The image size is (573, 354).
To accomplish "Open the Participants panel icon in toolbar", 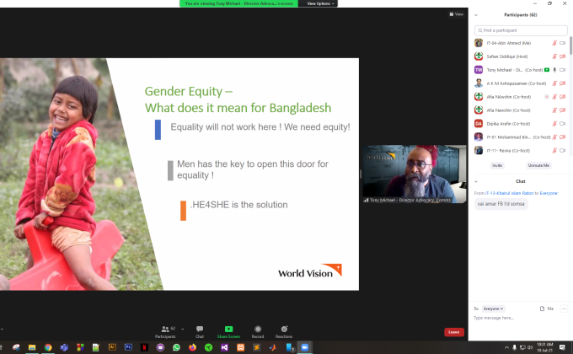I will point(165,329).
